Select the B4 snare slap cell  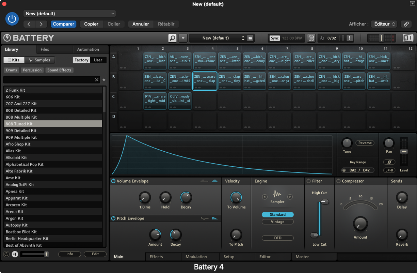[x=205, y=81]
